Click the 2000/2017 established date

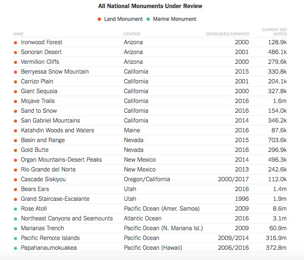click(x=233, y=179)
